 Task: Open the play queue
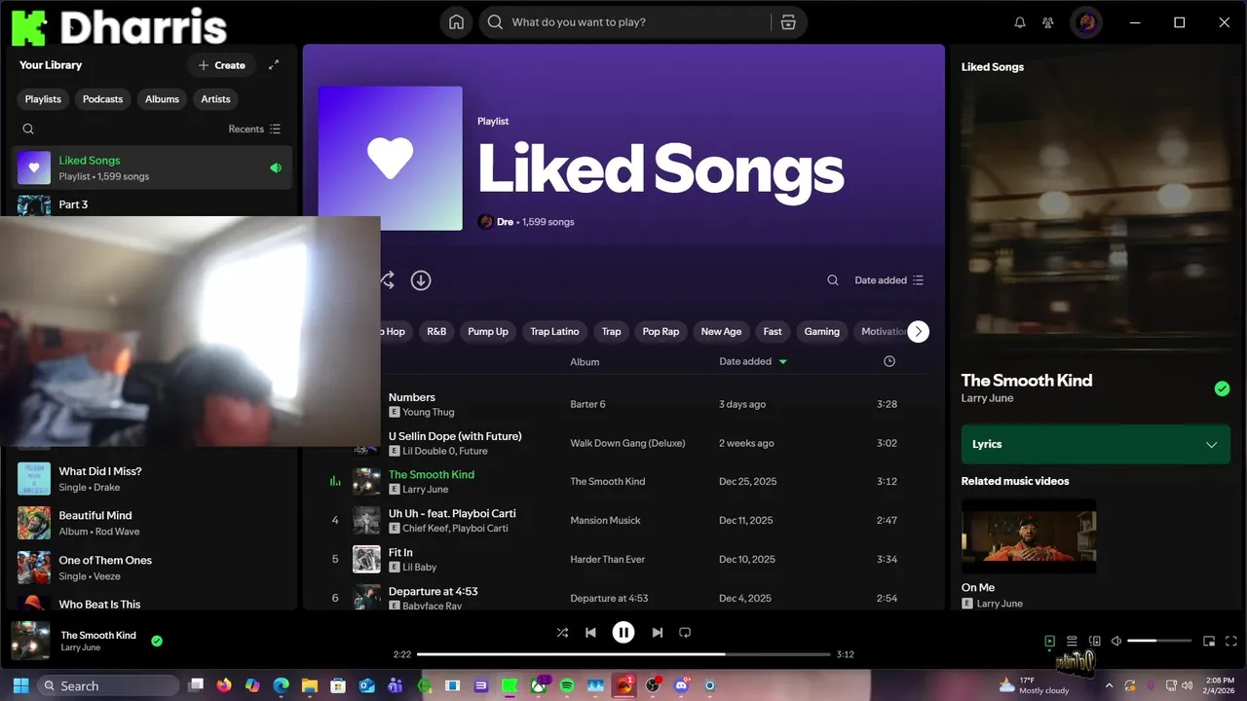[1072, 641]
